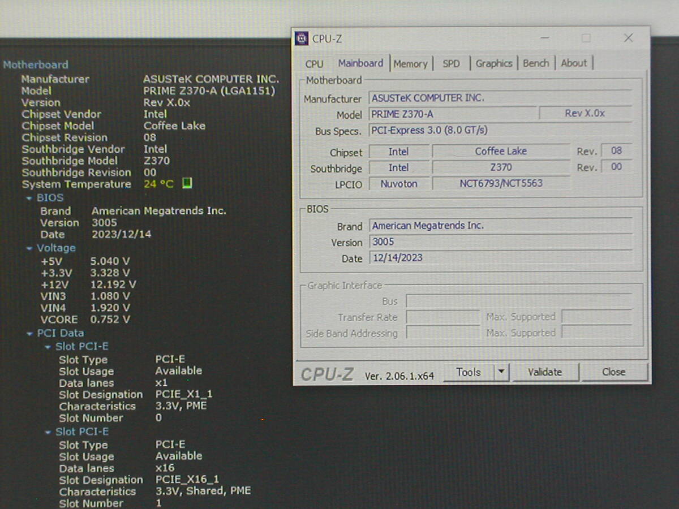
Task: Collapse the Voltage tree section
Action: coord(29,249)
